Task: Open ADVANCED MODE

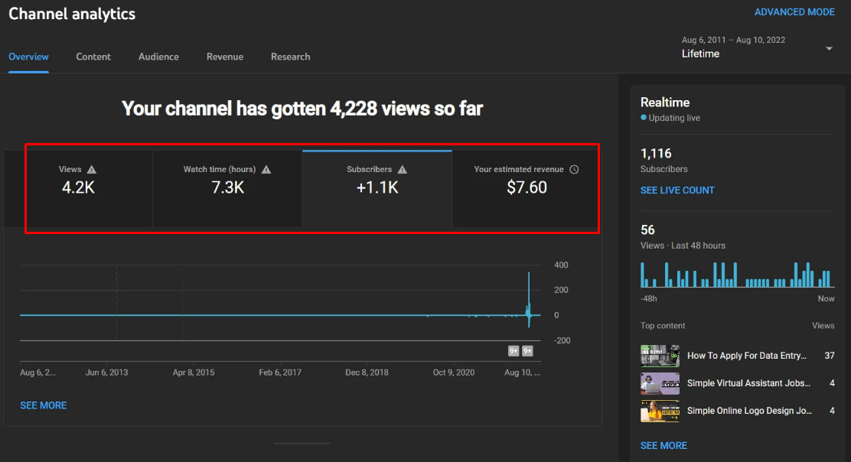Action: click(794, 12)
